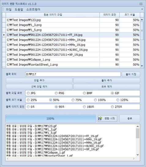Click log line for Collapse_1.gif

coord(36,153)
